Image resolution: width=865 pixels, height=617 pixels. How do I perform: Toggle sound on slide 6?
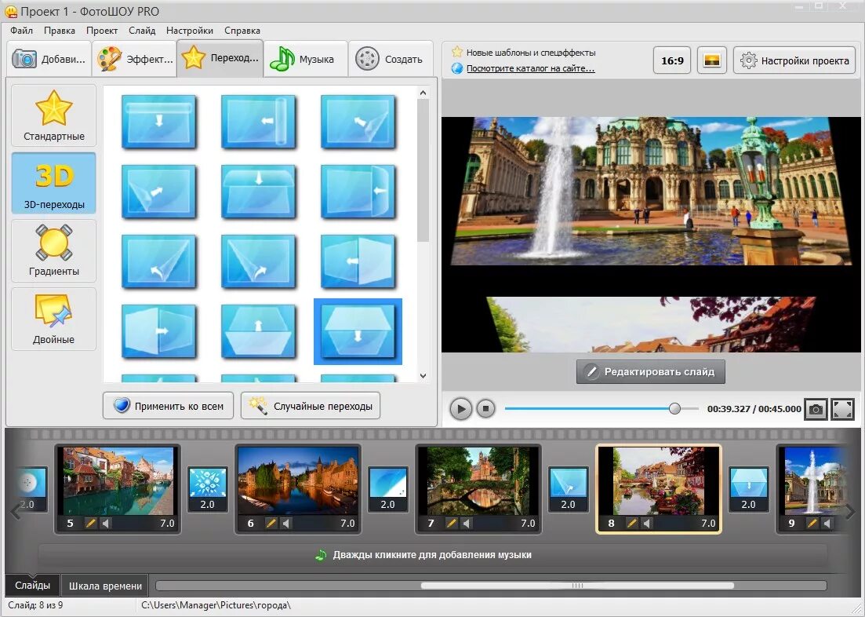click(x=286, y=523)
